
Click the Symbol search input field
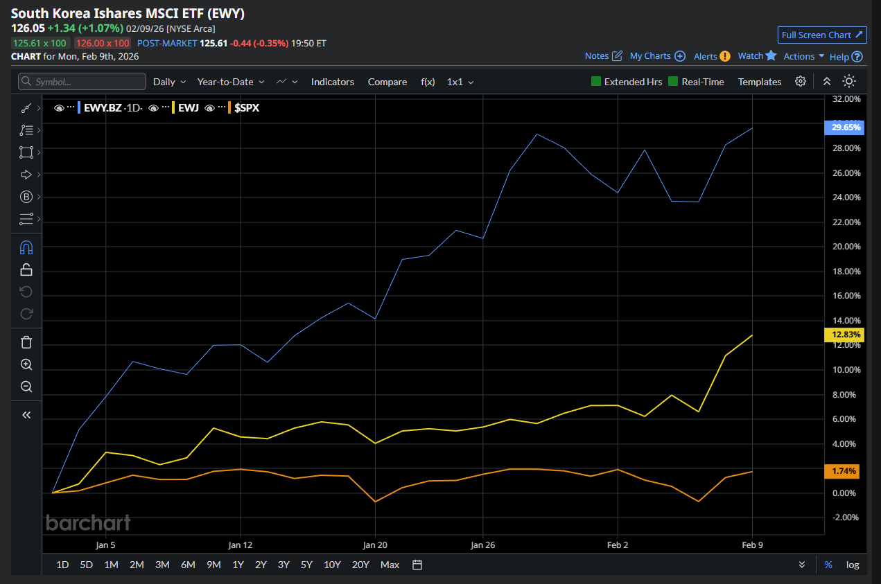82,82
